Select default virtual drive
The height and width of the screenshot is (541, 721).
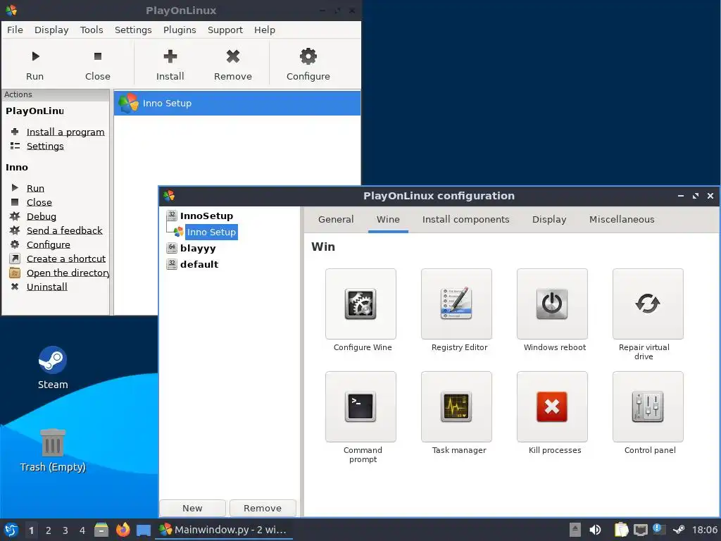click(199, 265)
